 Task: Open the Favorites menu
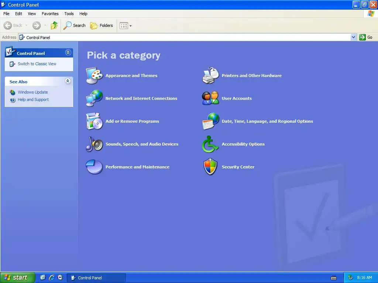click(50, 14)
